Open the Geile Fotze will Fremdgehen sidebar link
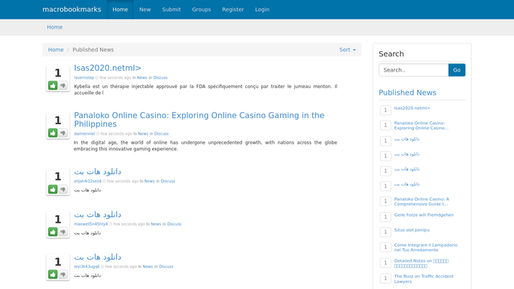 424,215
